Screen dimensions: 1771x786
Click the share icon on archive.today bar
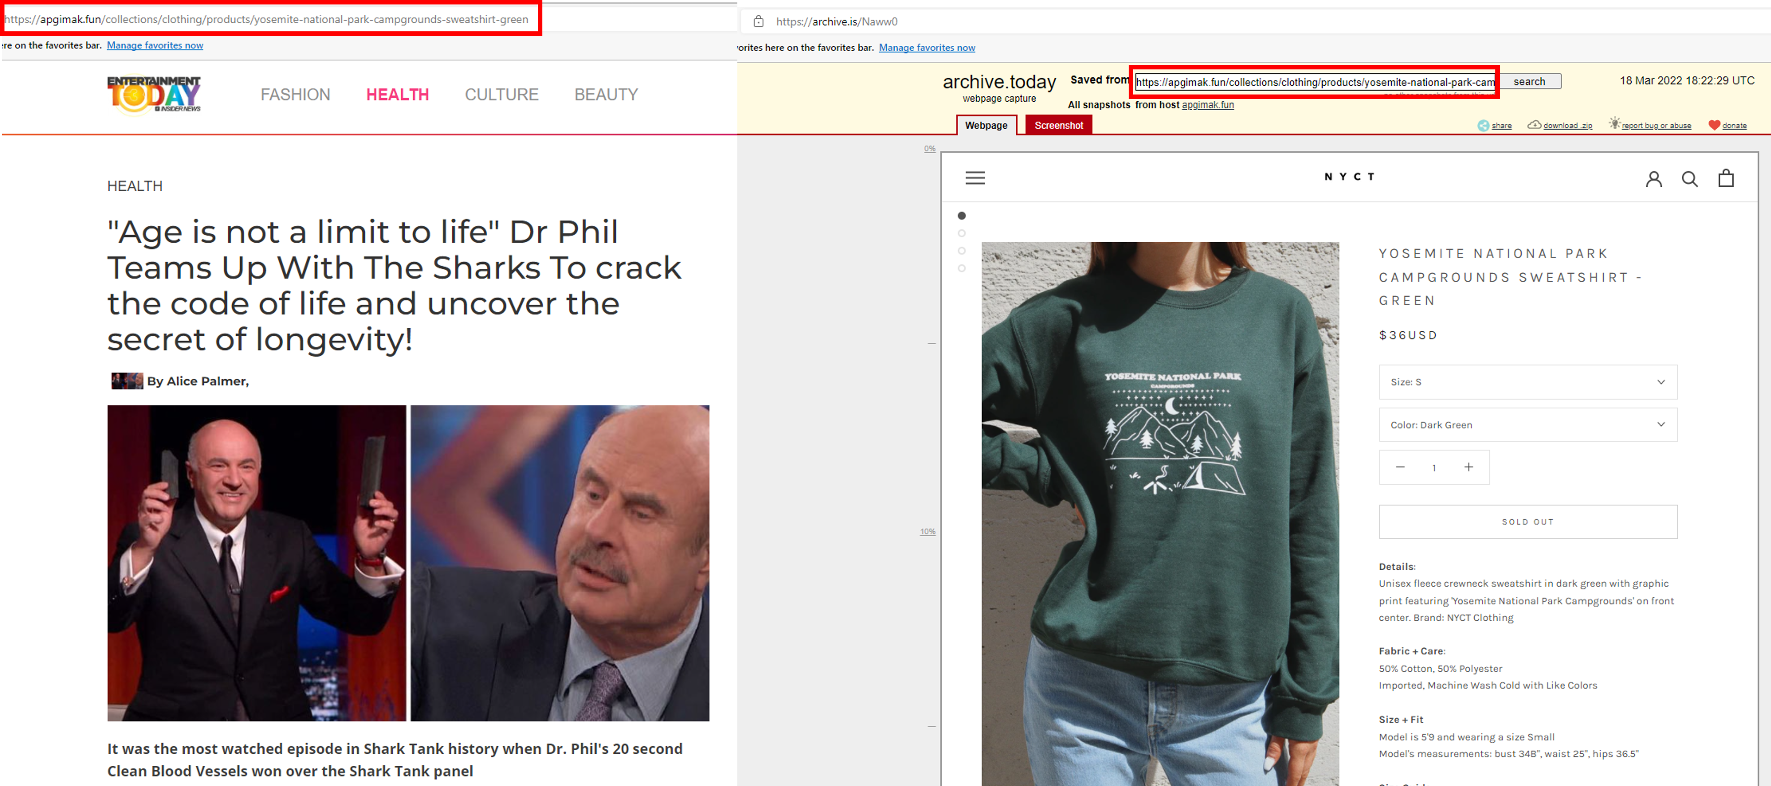point(1483,125)
